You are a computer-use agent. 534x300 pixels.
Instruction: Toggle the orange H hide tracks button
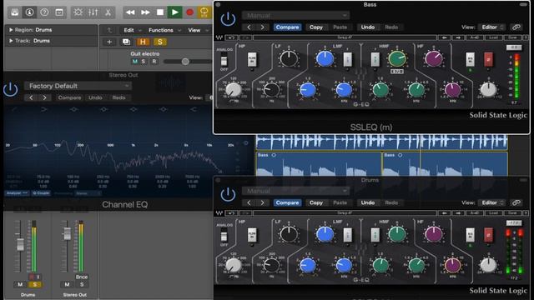click(143, 42)
